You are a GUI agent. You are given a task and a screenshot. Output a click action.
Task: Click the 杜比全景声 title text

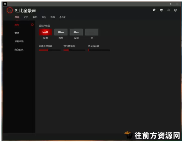(x=25, y=10)
